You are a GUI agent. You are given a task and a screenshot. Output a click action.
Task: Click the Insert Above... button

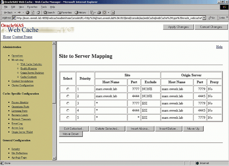140,129
